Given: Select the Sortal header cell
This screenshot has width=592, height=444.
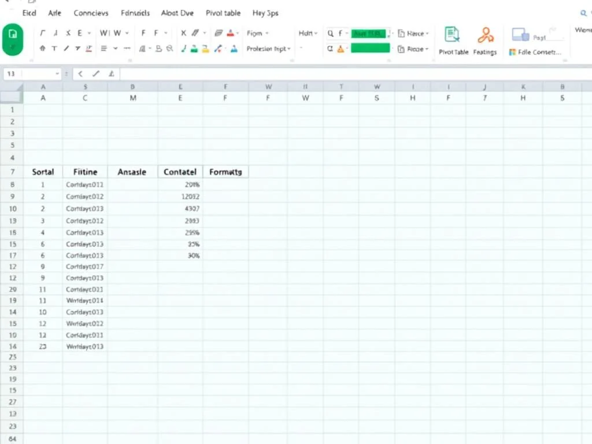Looking at the screenshot, I should tap(43, 172).
